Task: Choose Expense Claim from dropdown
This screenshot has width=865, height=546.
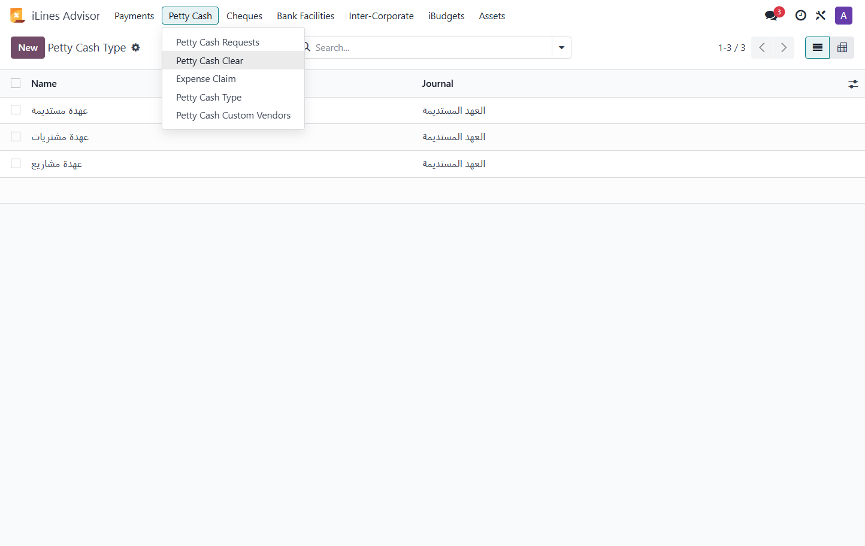Action: coord(233,78)
